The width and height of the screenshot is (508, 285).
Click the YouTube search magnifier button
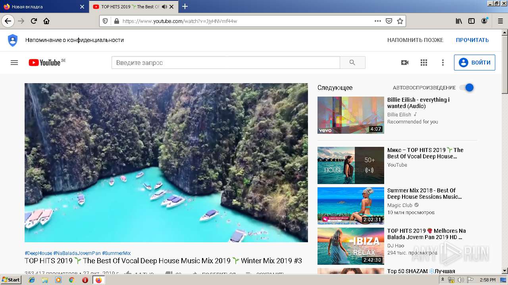pos(352,63)
